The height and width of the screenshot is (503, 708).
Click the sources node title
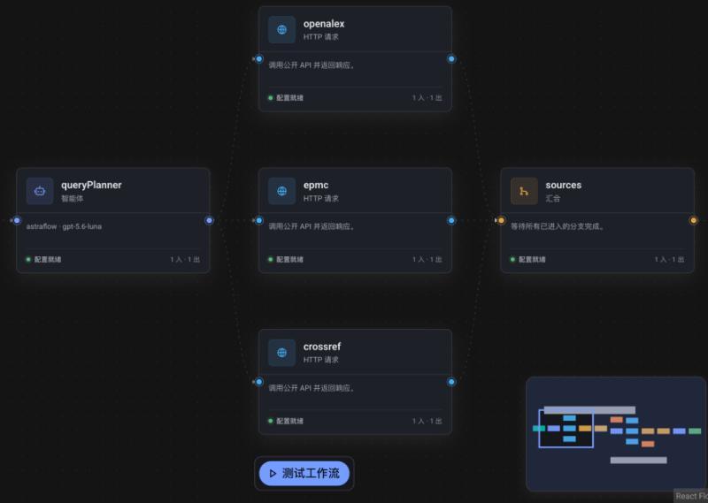(564, 185)
